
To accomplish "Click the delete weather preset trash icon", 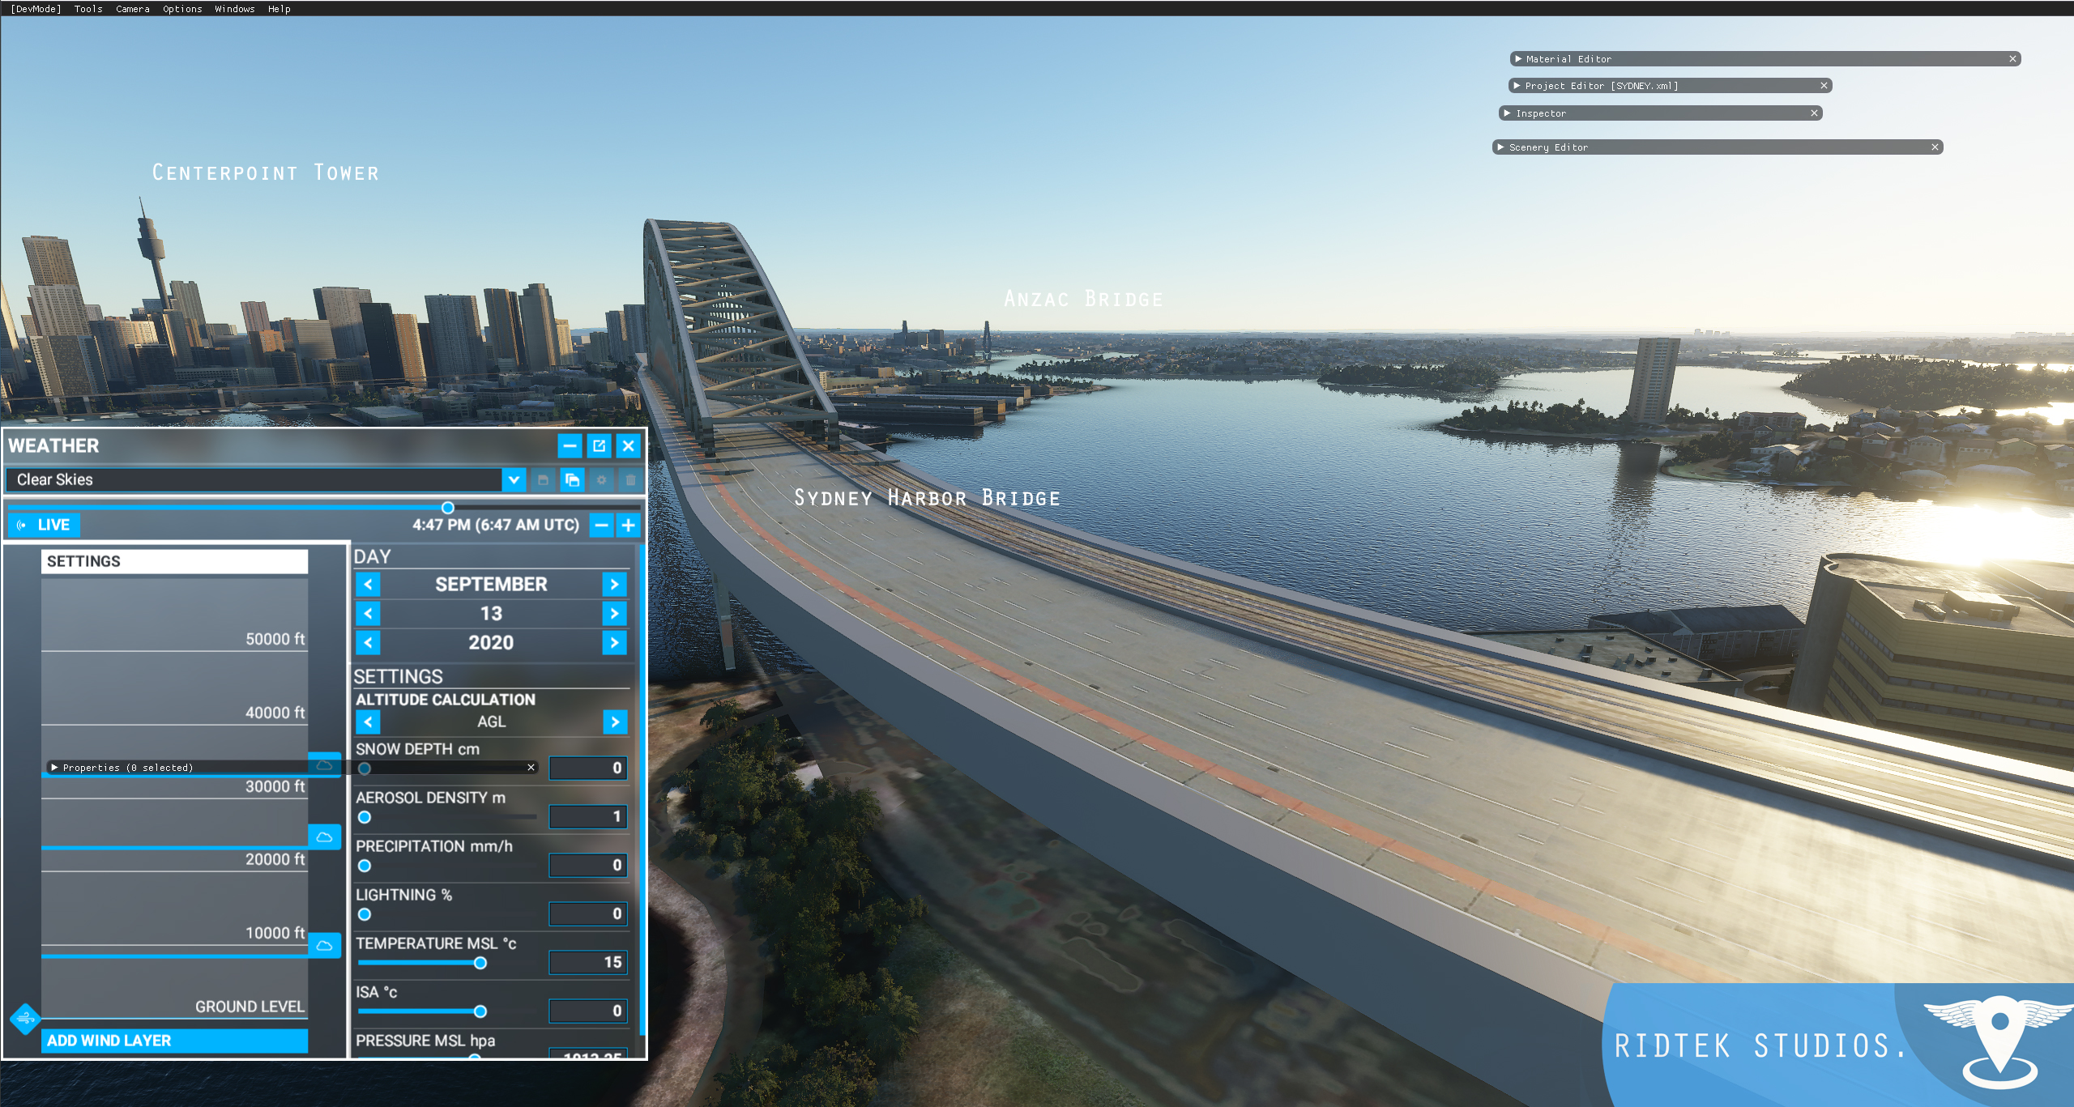I will click(630, 480).
